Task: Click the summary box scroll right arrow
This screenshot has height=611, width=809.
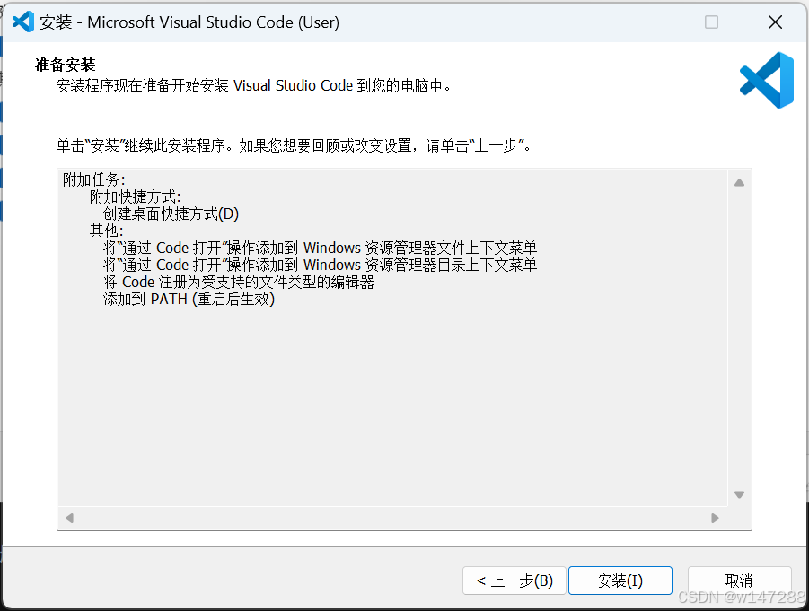Action: [715, 518]
